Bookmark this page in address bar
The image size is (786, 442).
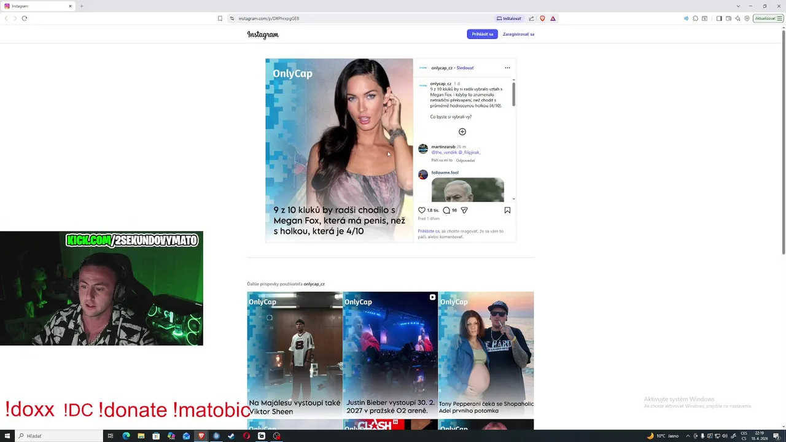click(x=220, y=18)
